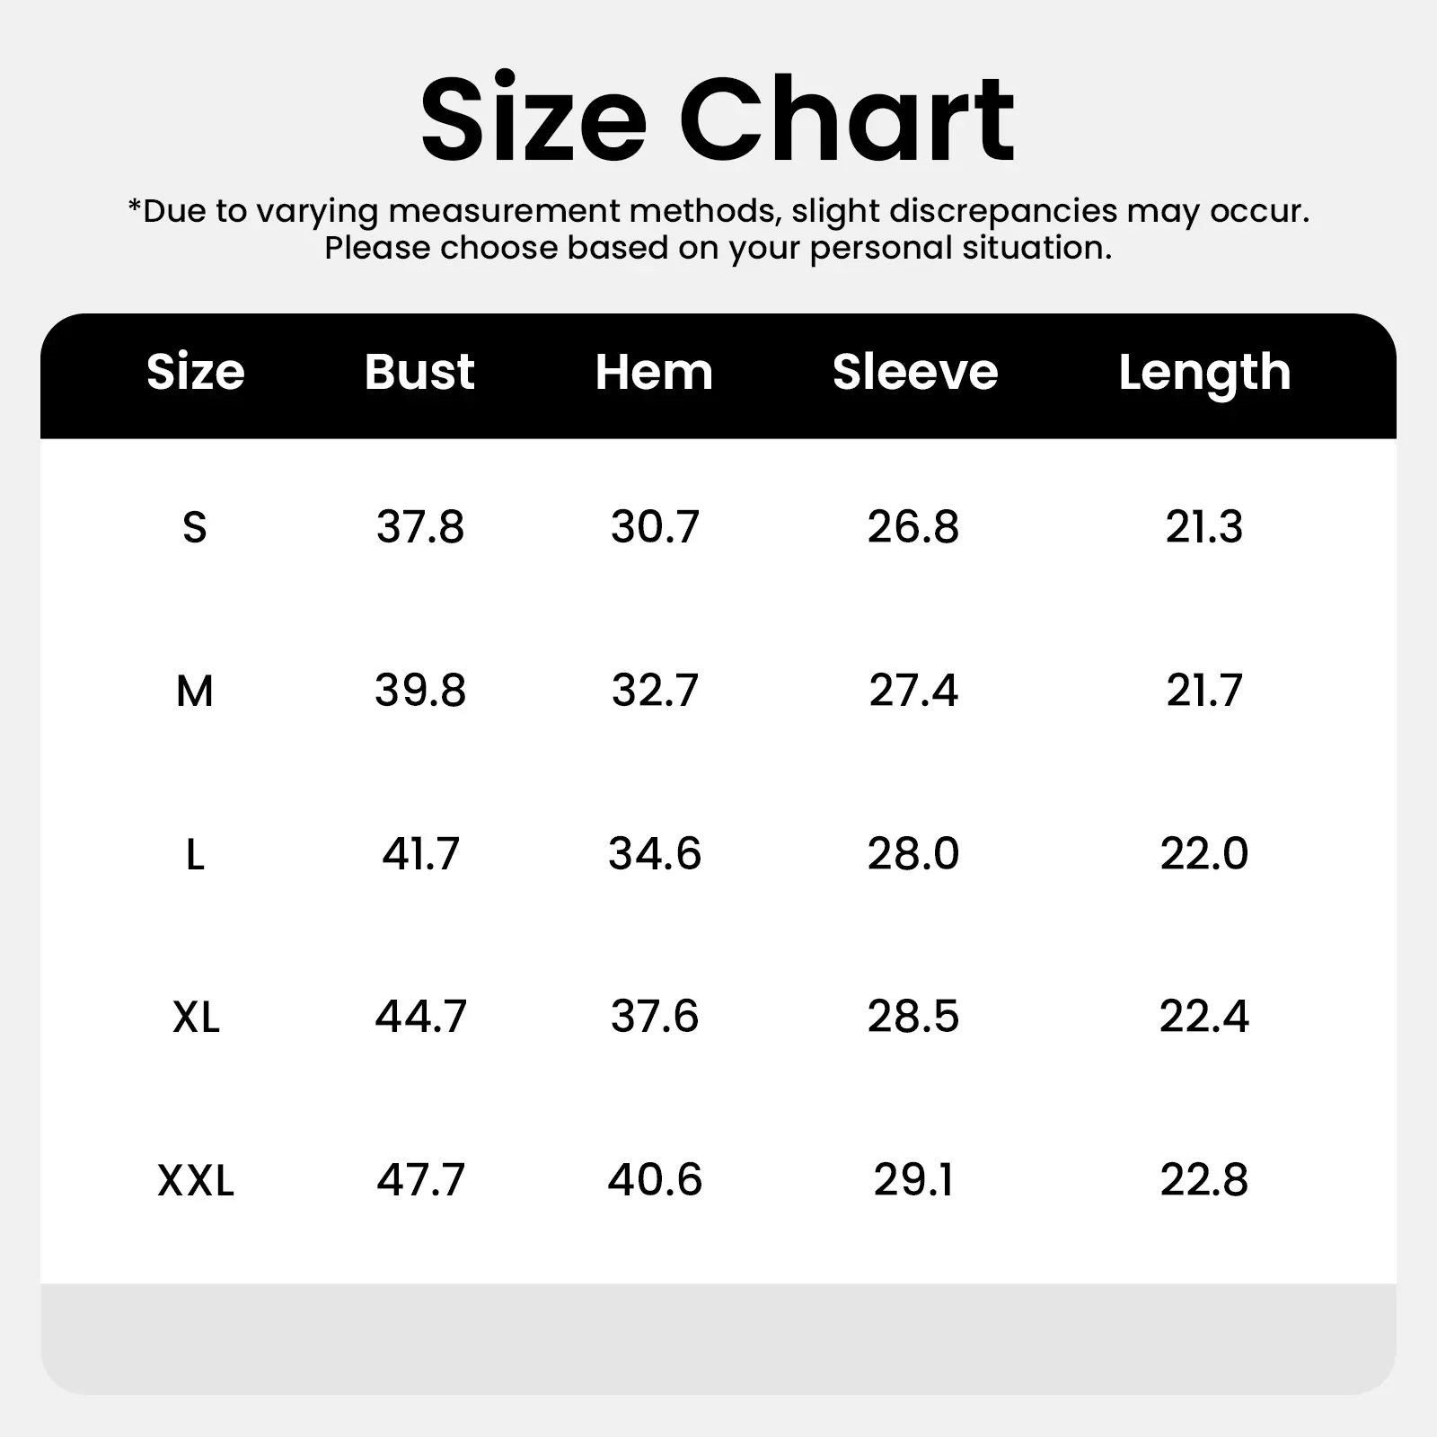
Task: Click the Size Chart title
Action: 718,119
